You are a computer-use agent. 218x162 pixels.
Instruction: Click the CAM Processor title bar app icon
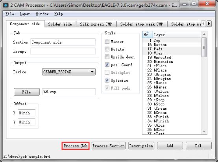(6, 5)
